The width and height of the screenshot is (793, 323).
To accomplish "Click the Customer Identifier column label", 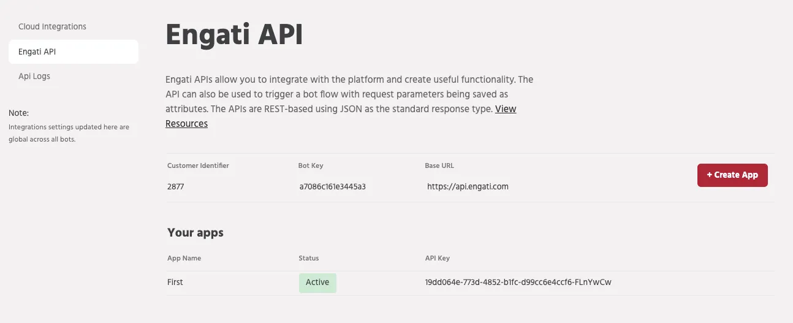I will coord(198,165).
